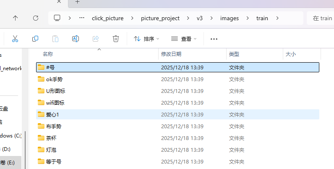
Task: Sort by the 修改日期 column header
Action: pos(171,54)
